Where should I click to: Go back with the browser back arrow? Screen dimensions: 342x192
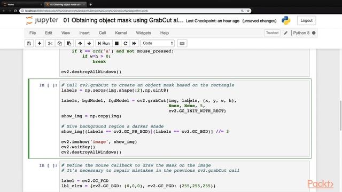(x=4, y=11)
